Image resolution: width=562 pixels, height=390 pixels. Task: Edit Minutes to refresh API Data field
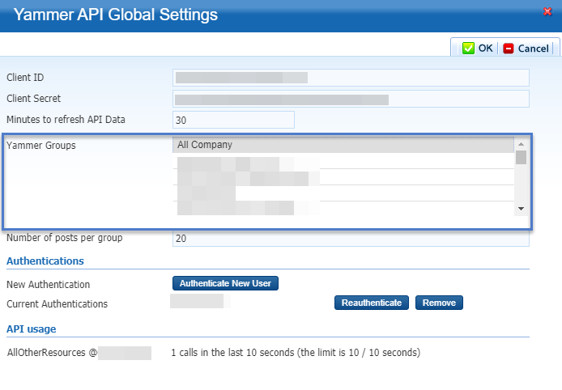[x=234, y=120]
